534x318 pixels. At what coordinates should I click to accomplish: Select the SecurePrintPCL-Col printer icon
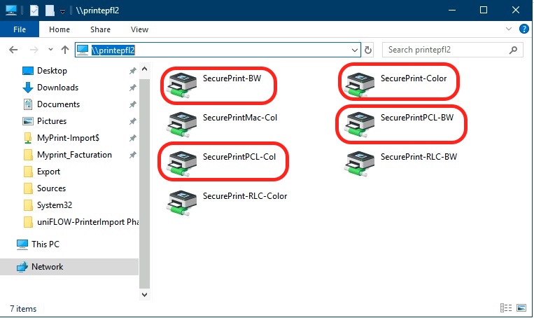[181, 164]
